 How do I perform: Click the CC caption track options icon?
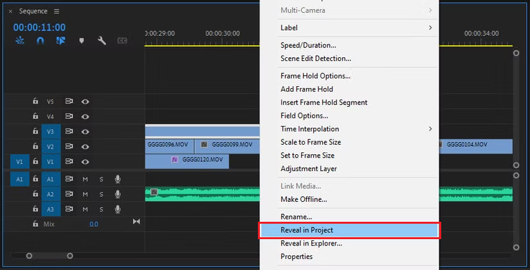pyautogui.click(x=122, y=41)
